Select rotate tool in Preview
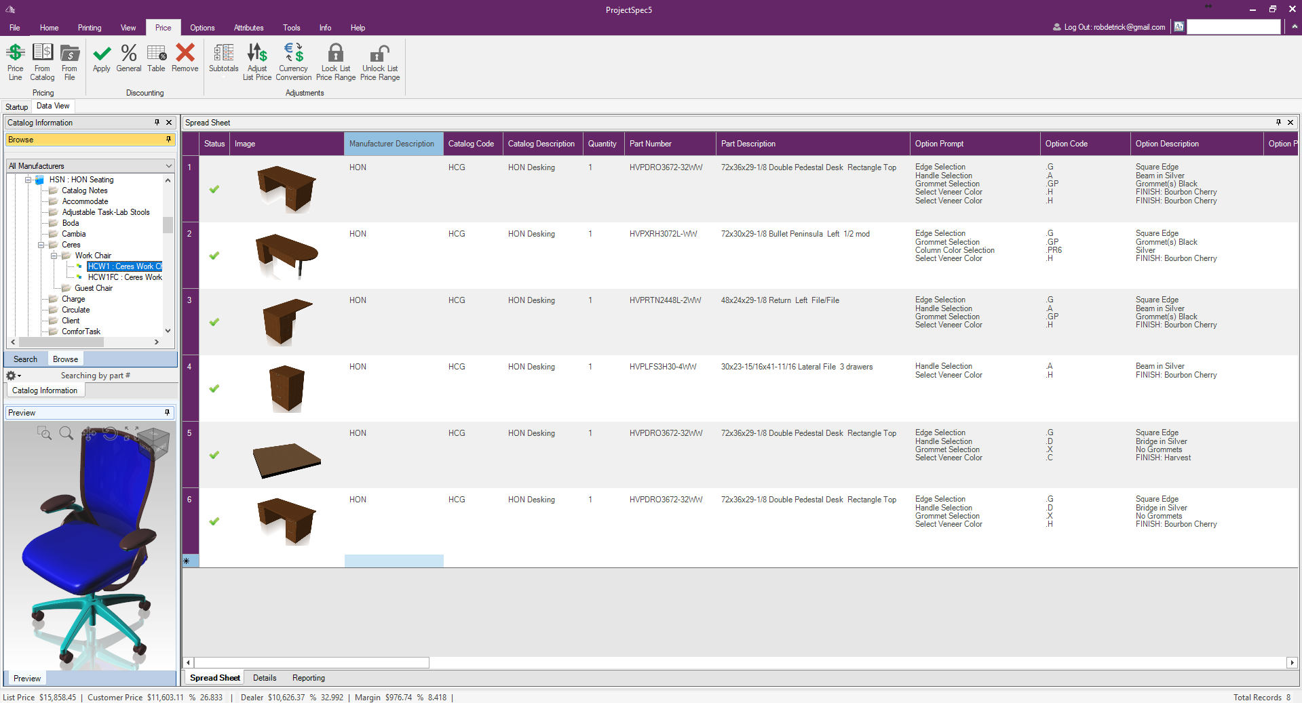This screenshot has width=1302, height=703. [x=110, y=433]
